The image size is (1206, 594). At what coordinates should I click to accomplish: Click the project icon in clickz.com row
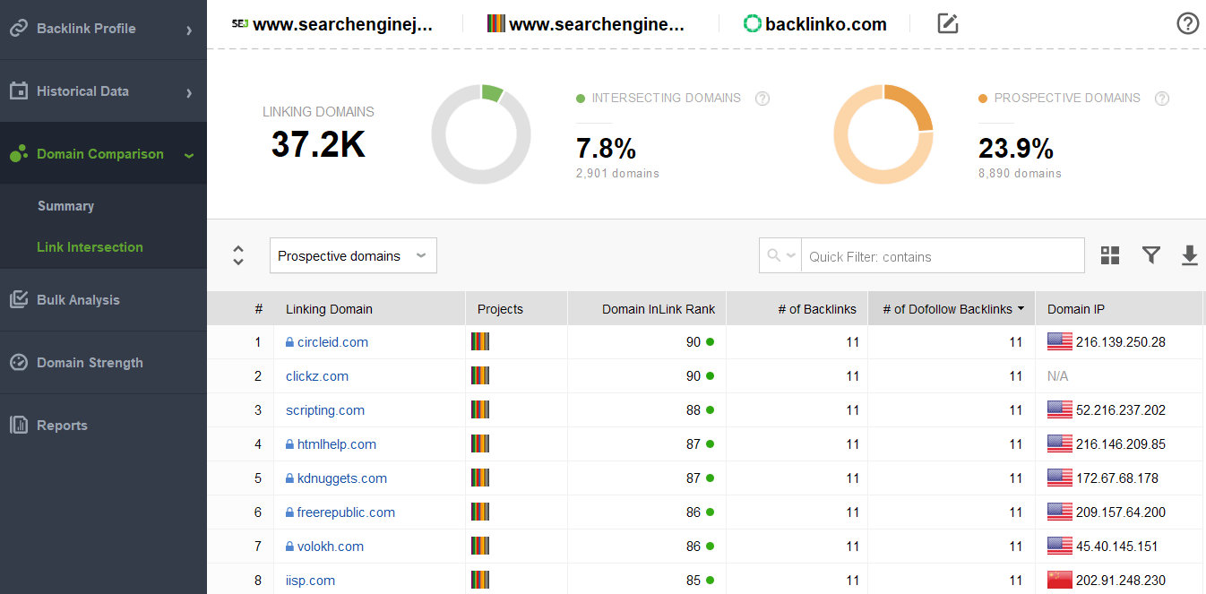click(x=480, y=376)
